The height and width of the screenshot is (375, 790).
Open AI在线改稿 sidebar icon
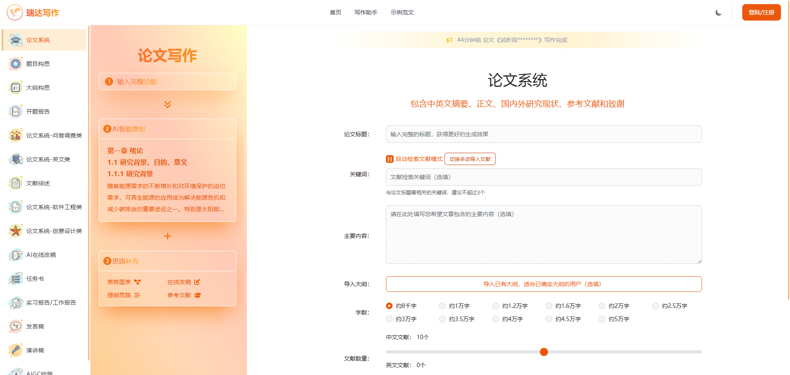(x=16, y=255)
